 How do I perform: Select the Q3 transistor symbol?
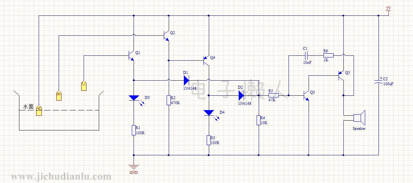(306, 96)
